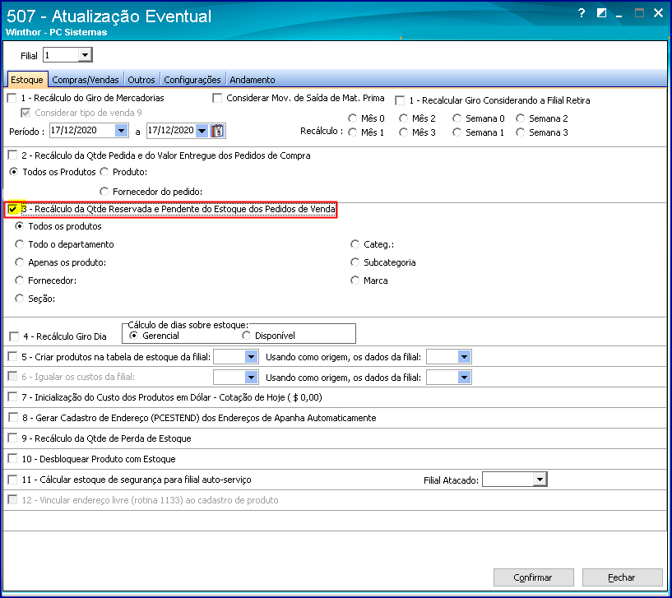Select Apenas os produto: radio
This screenshot has height=598, width=672.
point(19,262)
